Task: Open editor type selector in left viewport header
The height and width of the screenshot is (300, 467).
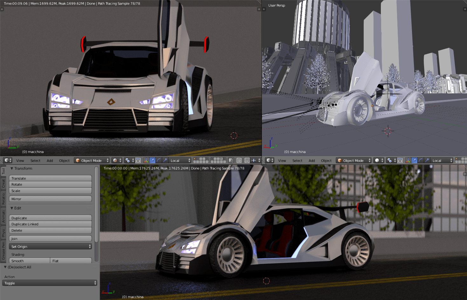Action: [x=8, y=160]
